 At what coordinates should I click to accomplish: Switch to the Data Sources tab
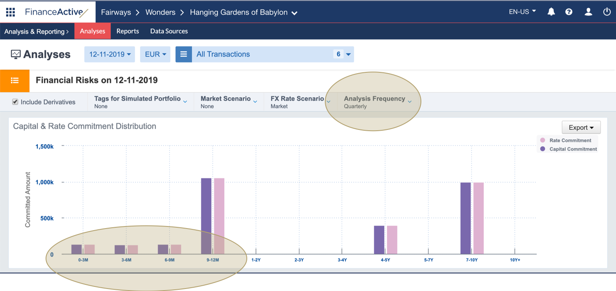coord(169,31)
